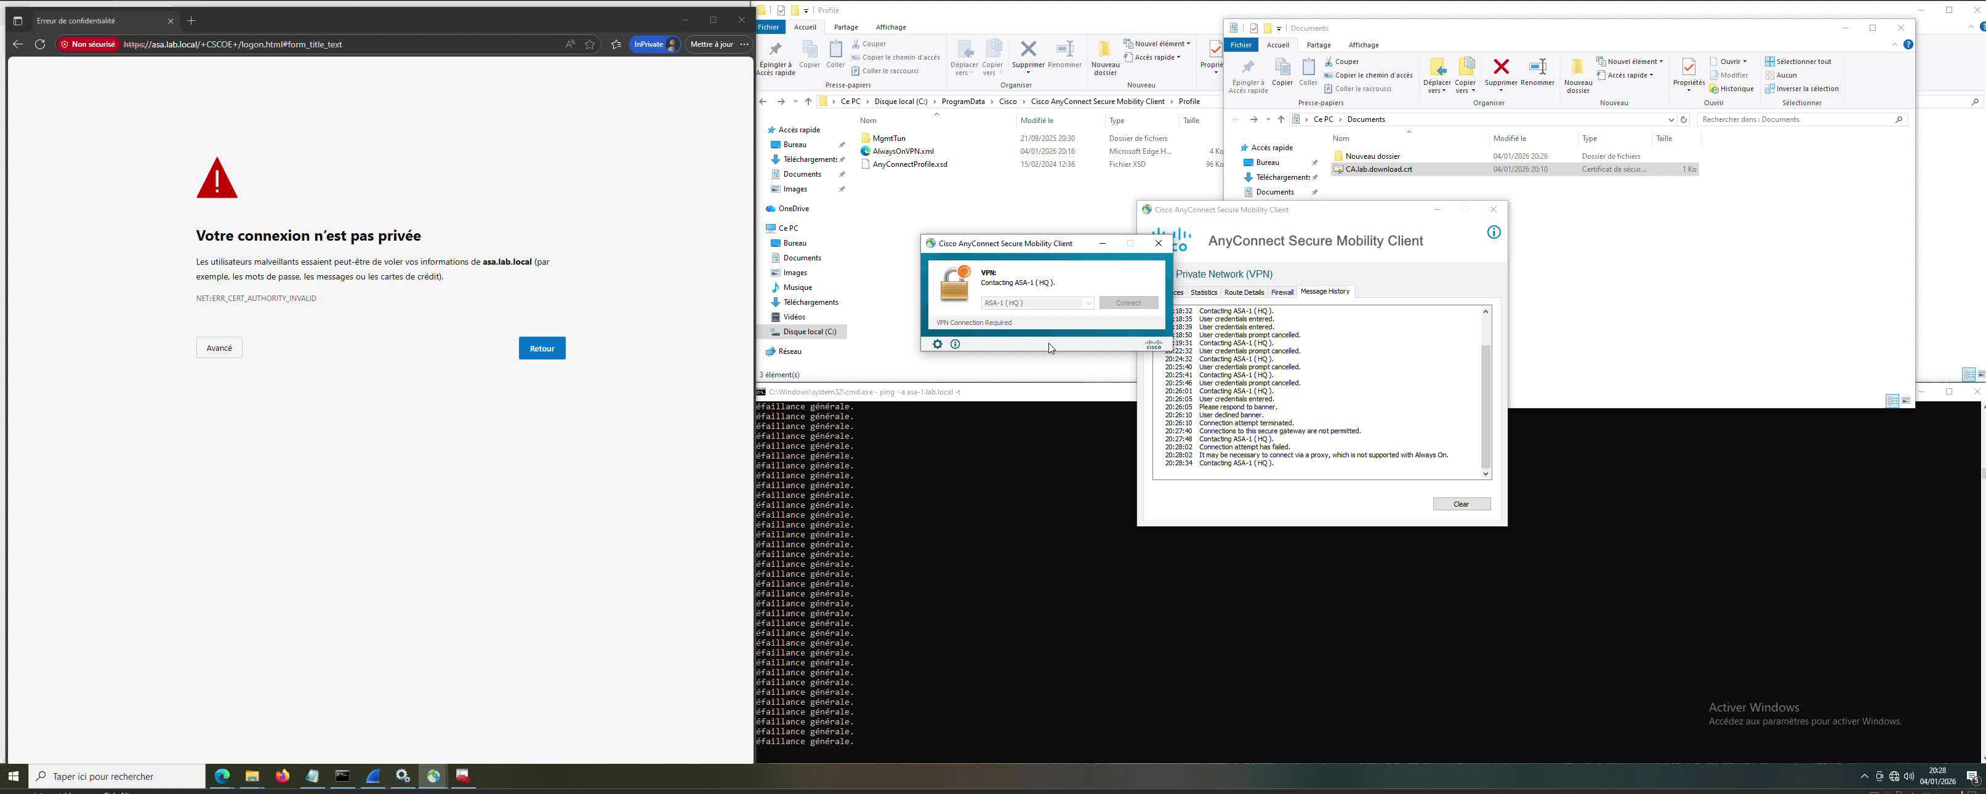1986x794 pixels.
Task: Click the info icon beside AnyConnect gear
Action: point(955,344)
